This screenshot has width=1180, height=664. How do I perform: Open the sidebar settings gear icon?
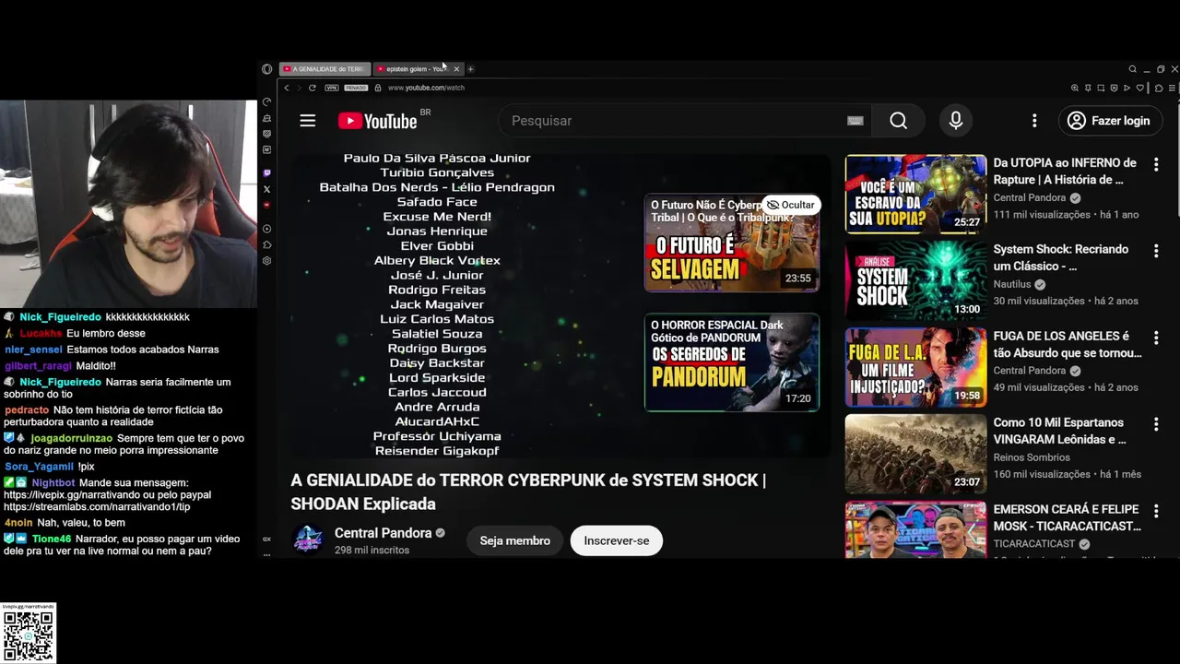pyautogui.click(x=267, y=261)
